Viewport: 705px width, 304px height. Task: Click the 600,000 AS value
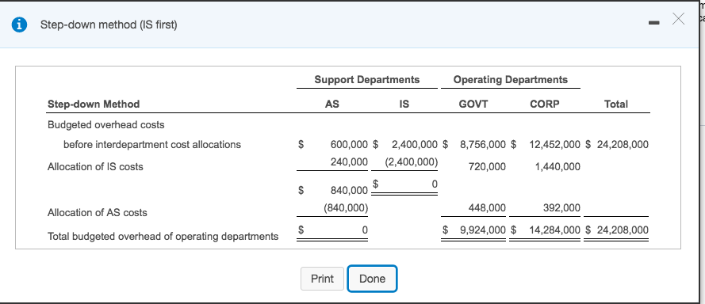click(349, 145)
